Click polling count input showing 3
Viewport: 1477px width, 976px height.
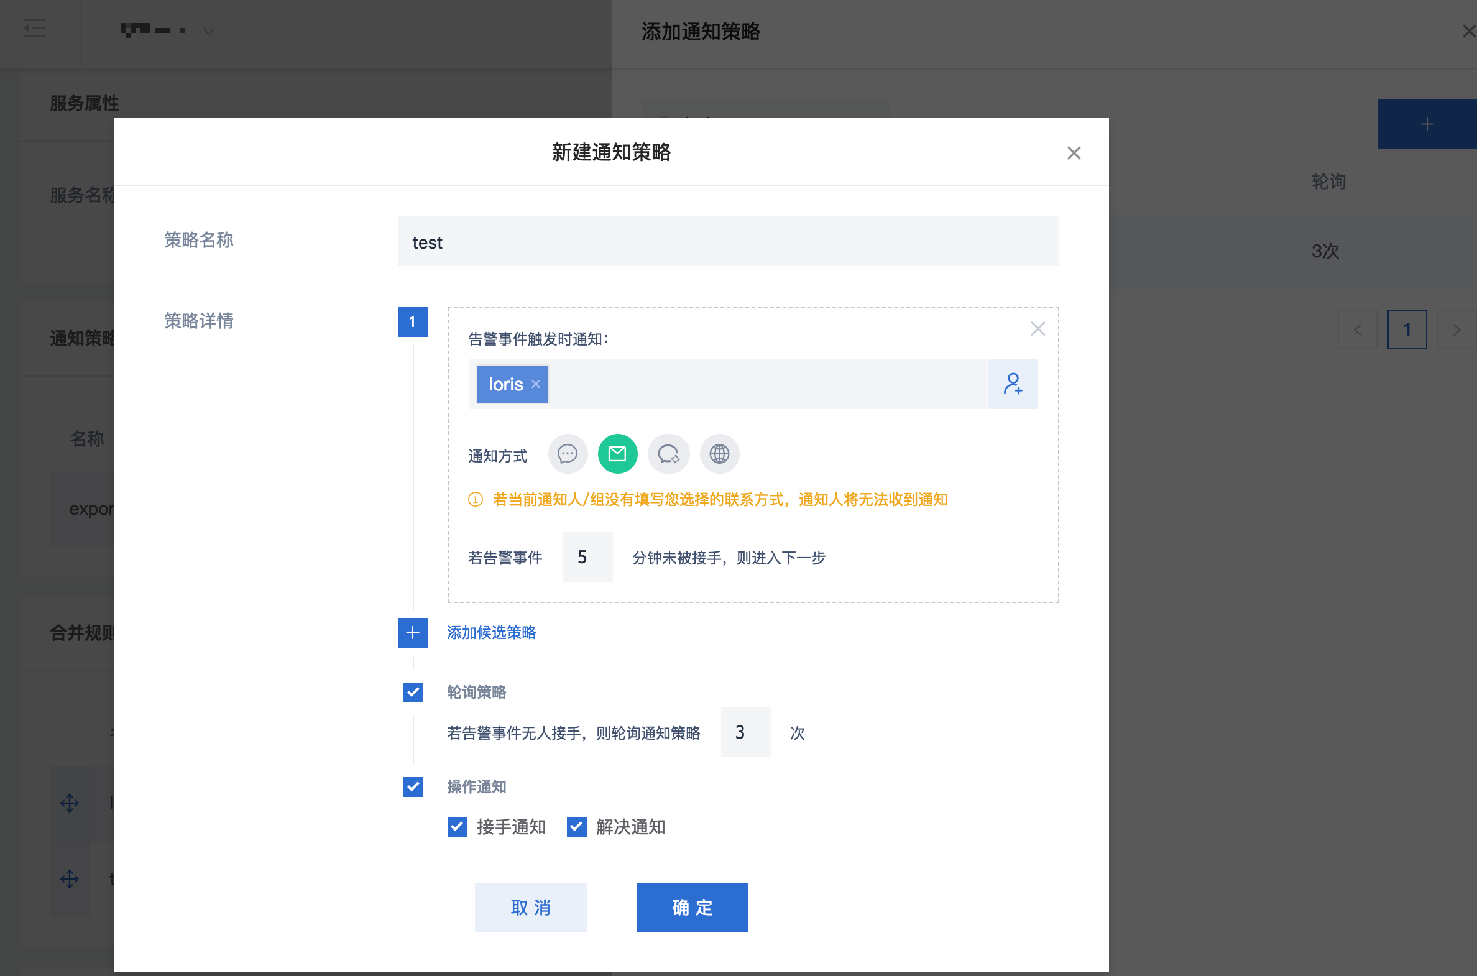click(x=745, y=732)
